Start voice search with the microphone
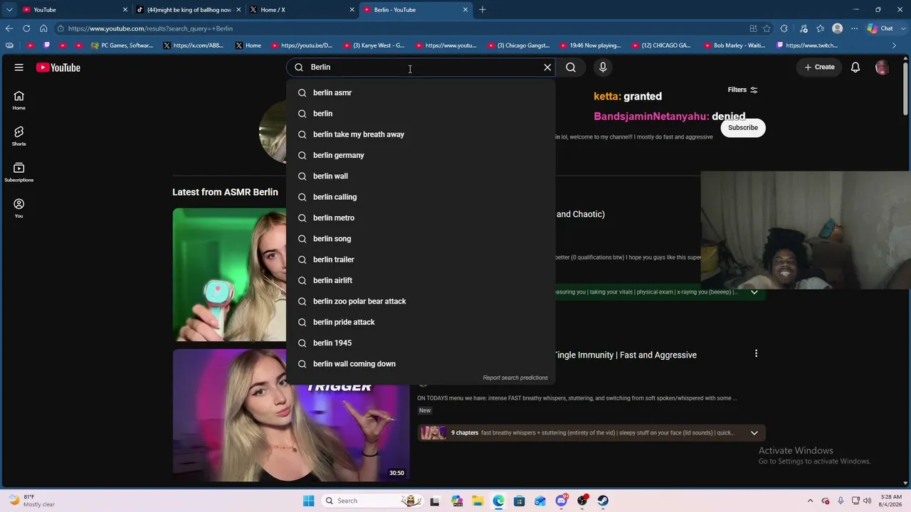The height and width of the screenshot is (512, 911). [x=603, y=68]
